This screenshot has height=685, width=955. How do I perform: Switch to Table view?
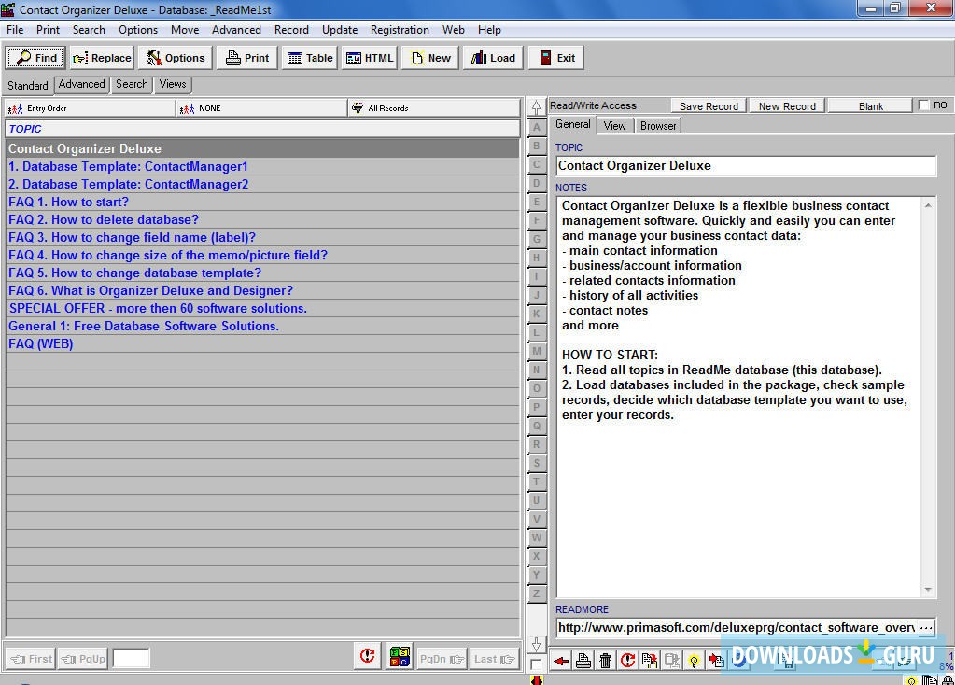(x=309, y=57)
